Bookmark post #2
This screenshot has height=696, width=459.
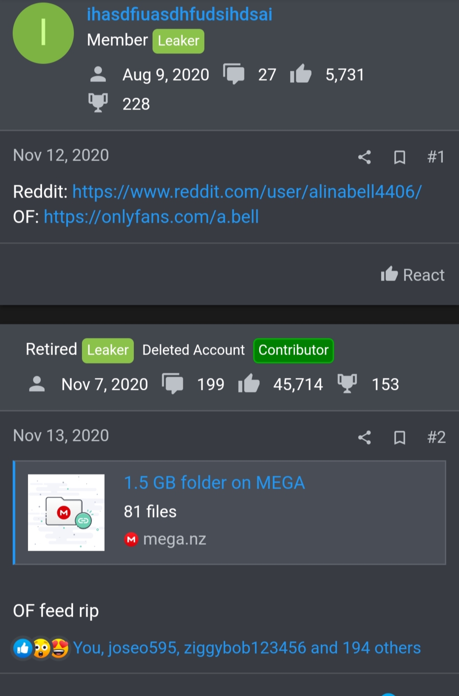pos(399,437)
